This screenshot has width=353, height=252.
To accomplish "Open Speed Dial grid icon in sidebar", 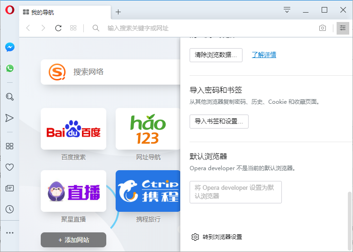I will point(9,146).
